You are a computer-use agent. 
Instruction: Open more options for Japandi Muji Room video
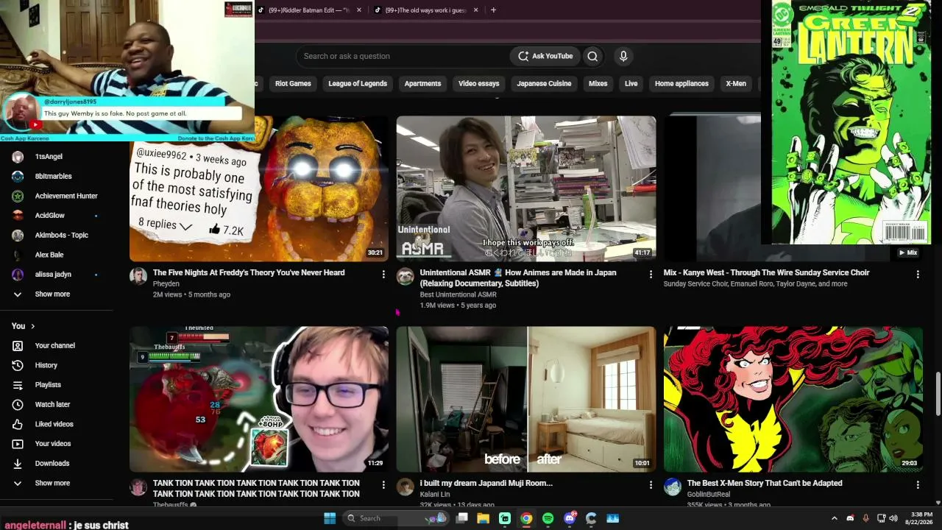tap(651, 484)
